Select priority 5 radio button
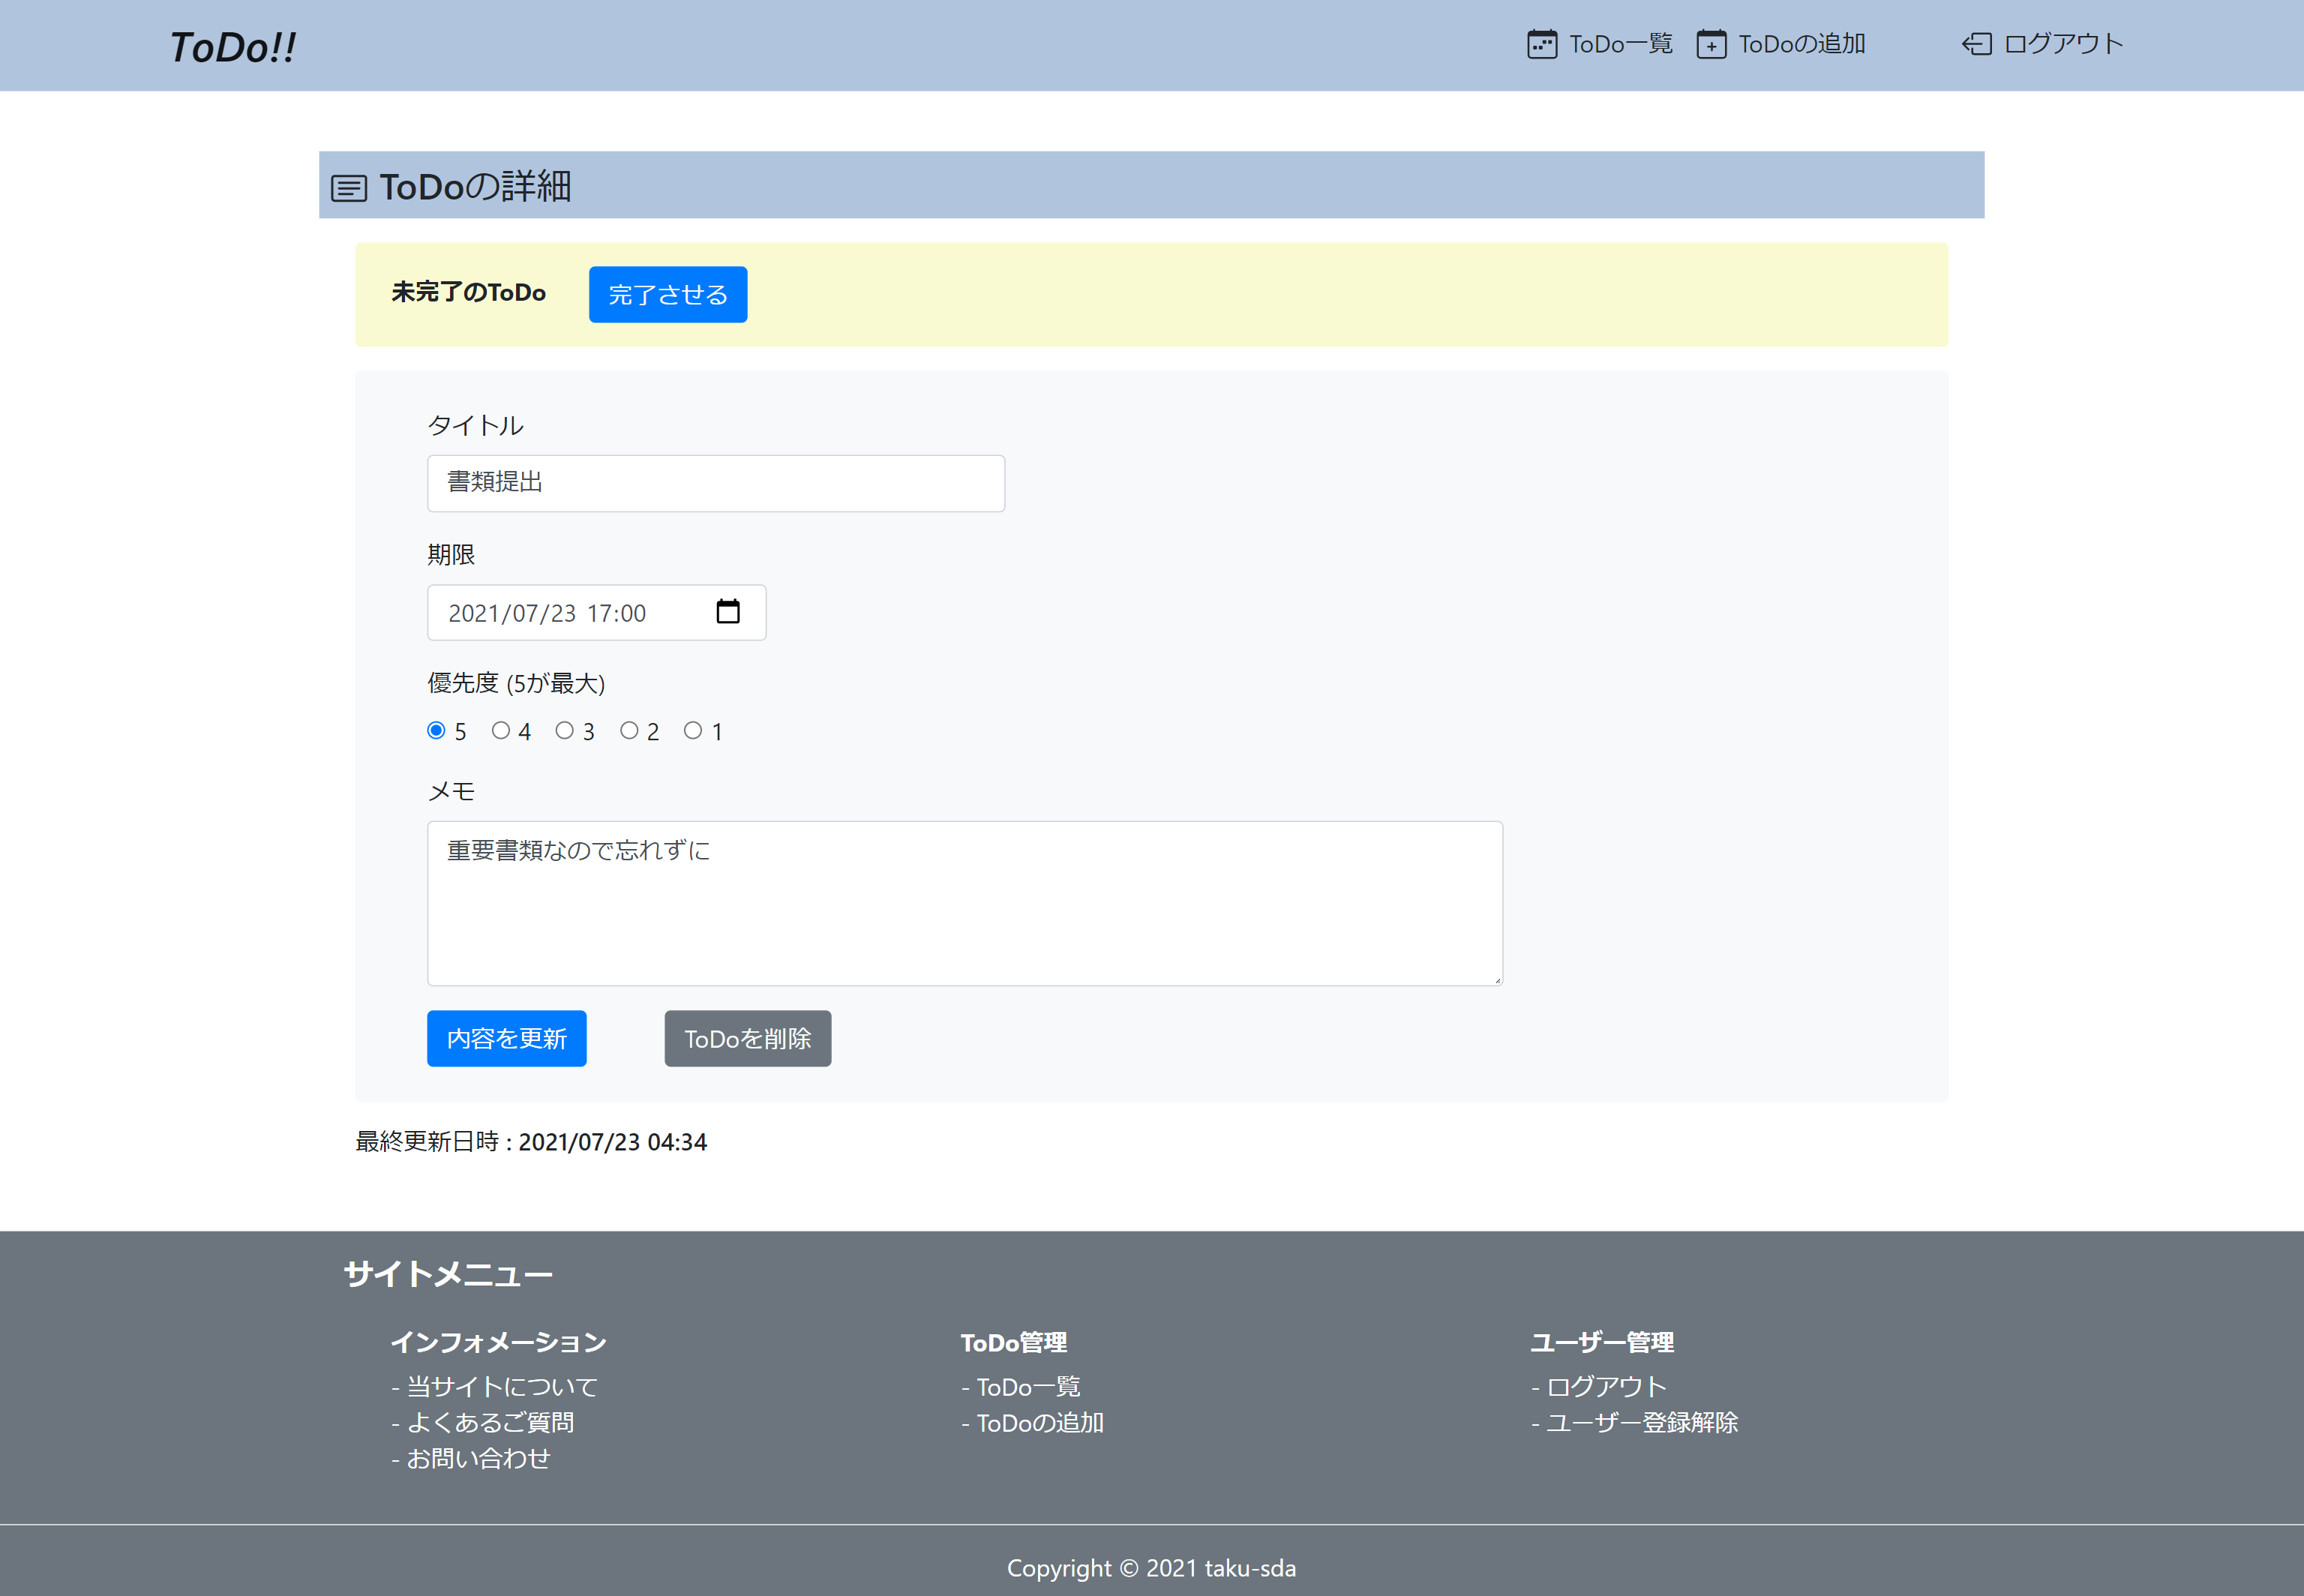Screen dimensions: 2304x1596 [436, 730]
